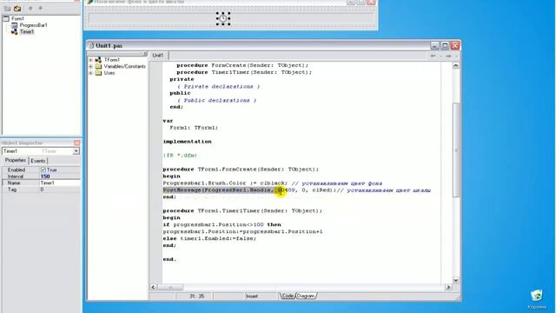Click the Interval value 150
Viewport: 556px width, 313px height.
[x=45, y=176]
